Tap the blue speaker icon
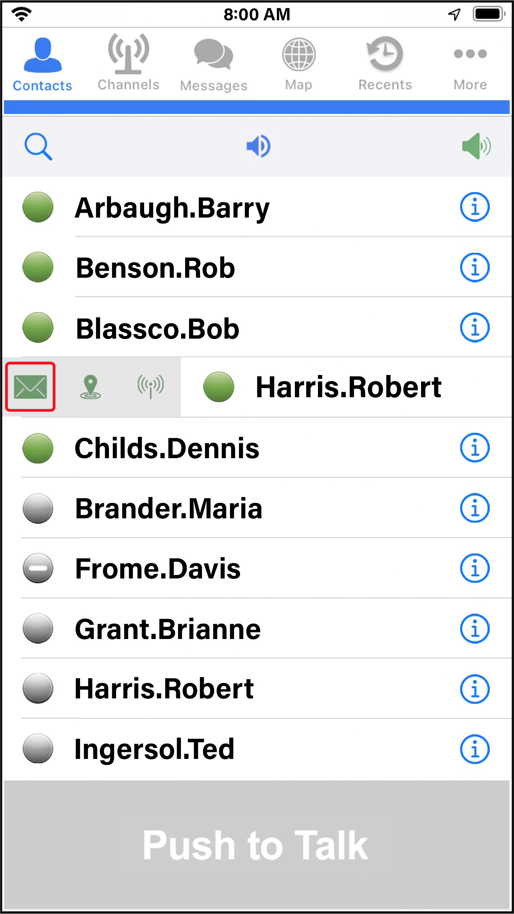Image resolution: width=514 pixels, height=914 pixels. pyautogui.click(x=258, y=146)
